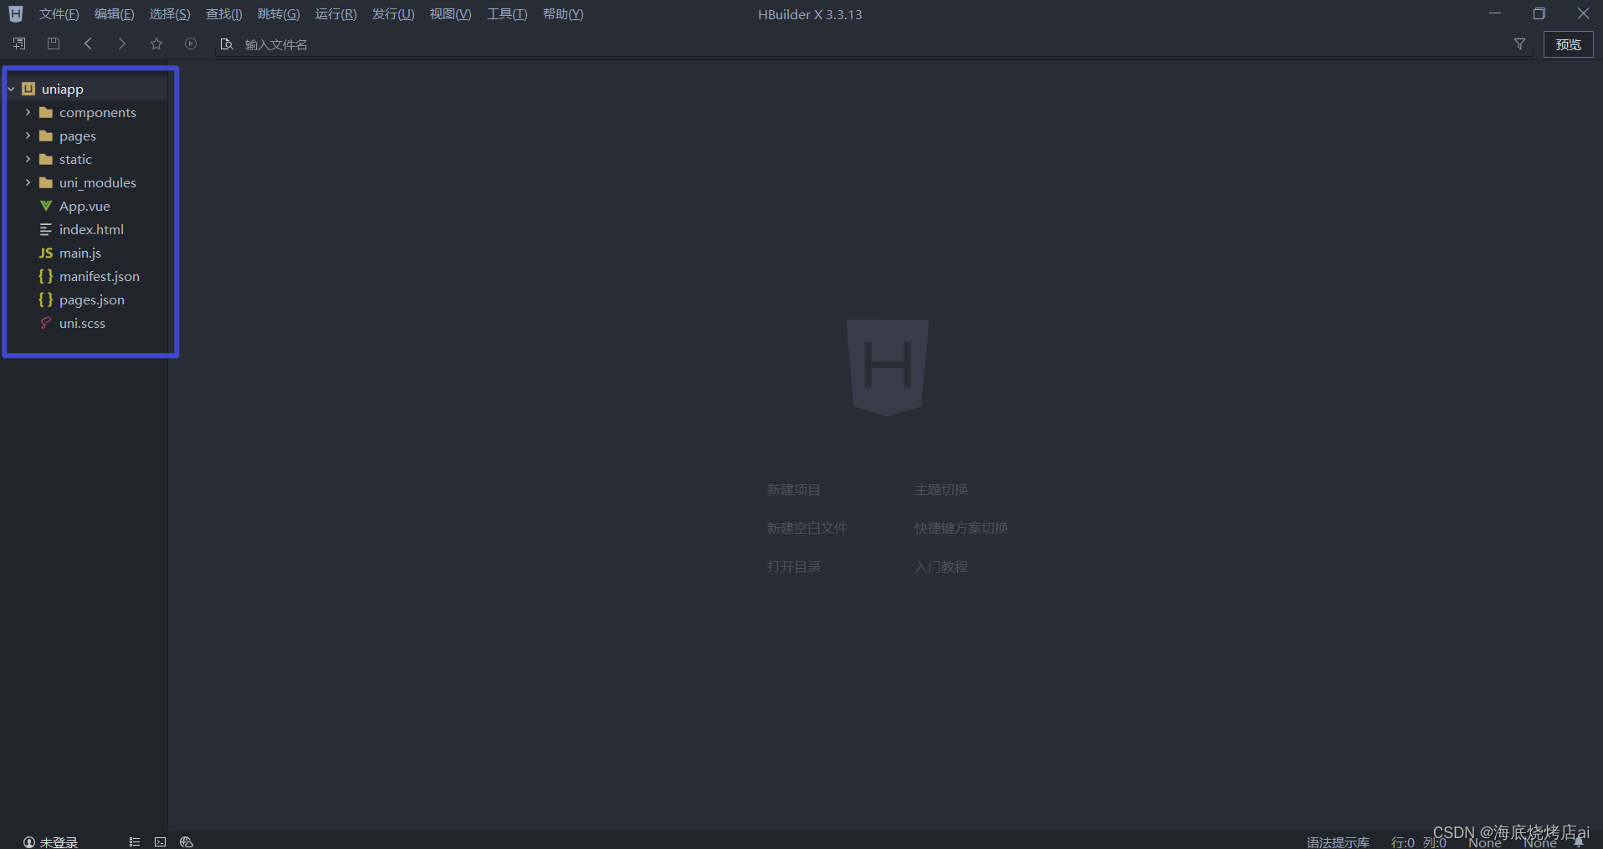This screenshot has height=849, width=1603.
Task: Click the SCSS icon beside uni.scss
Action: [x=46, y=323]
